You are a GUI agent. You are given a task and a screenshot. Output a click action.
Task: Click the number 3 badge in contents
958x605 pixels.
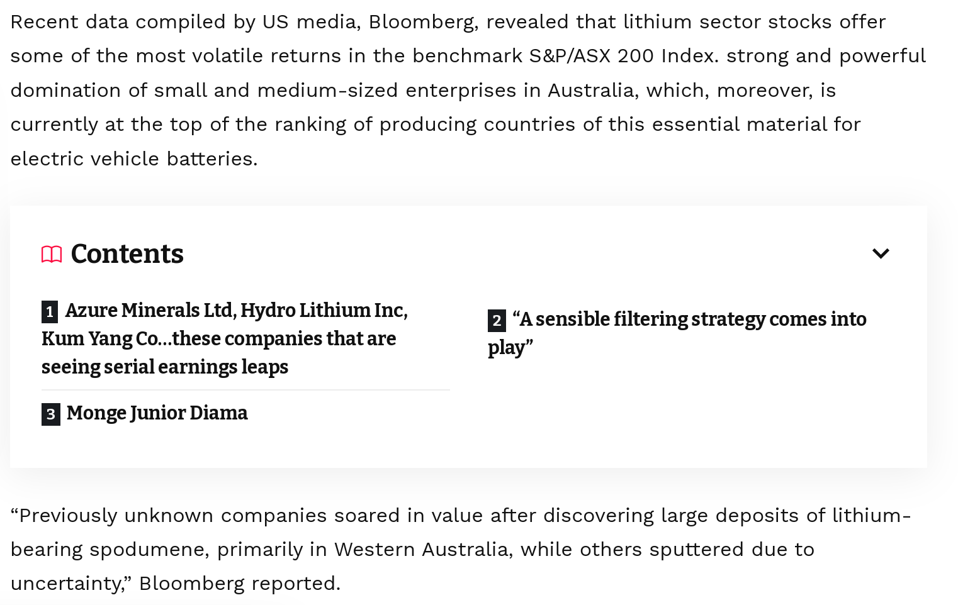[51, 414]
